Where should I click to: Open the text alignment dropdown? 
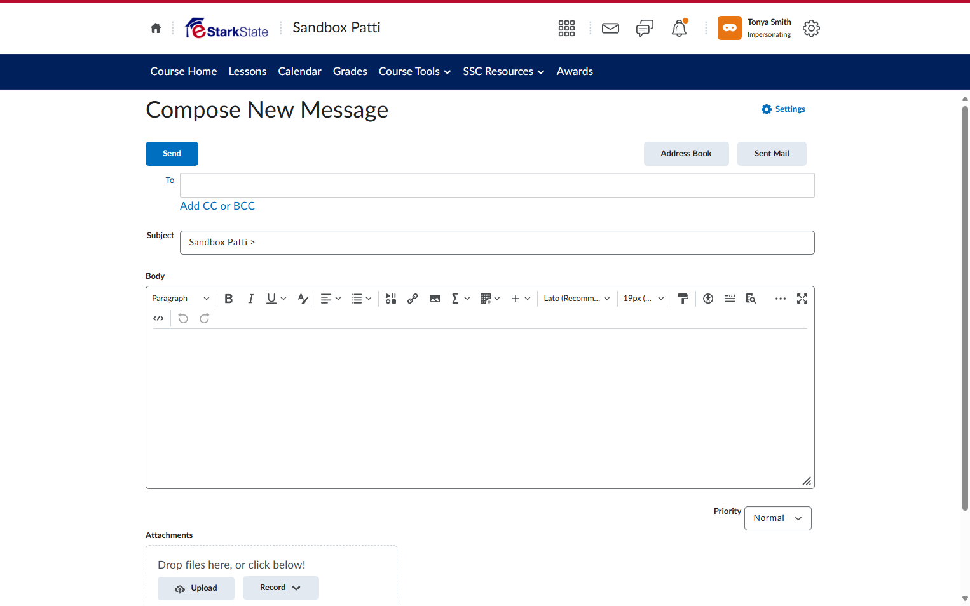point(331,299)
